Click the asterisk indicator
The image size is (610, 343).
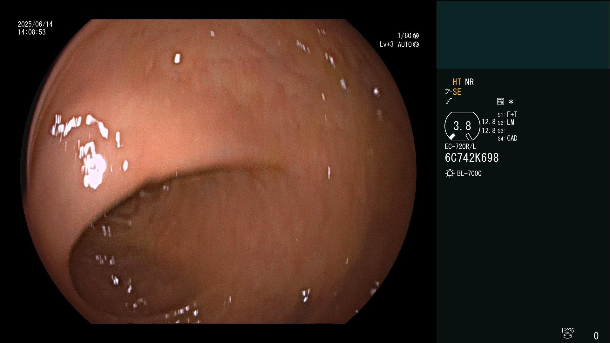pos(511,102)
